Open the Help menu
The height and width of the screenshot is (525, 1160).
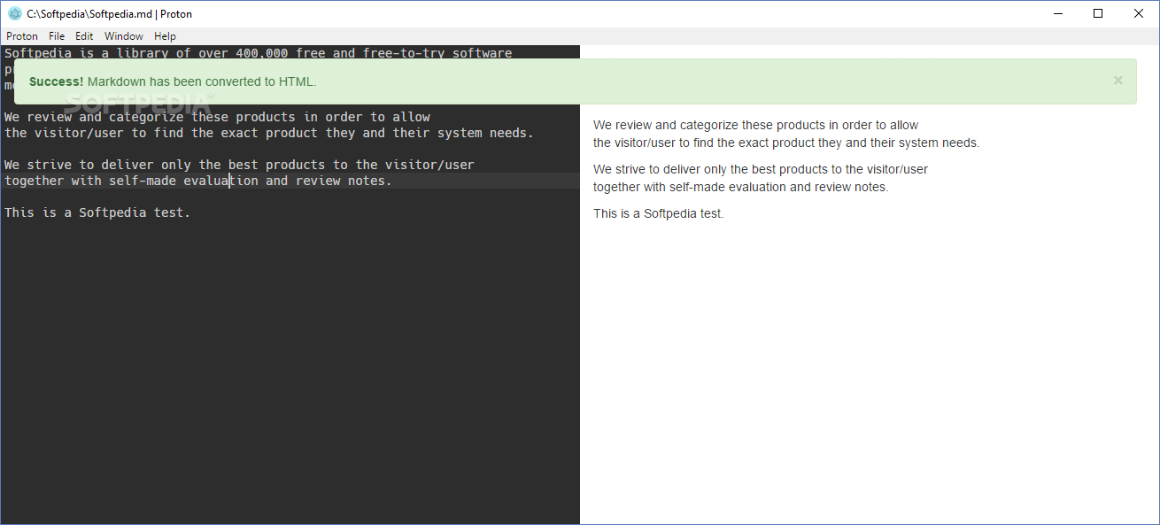pyautogui.click(x=165, y=36)
